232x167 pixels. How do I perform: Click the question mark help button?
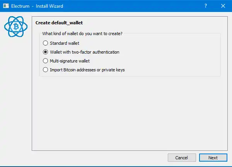[205, 6]
